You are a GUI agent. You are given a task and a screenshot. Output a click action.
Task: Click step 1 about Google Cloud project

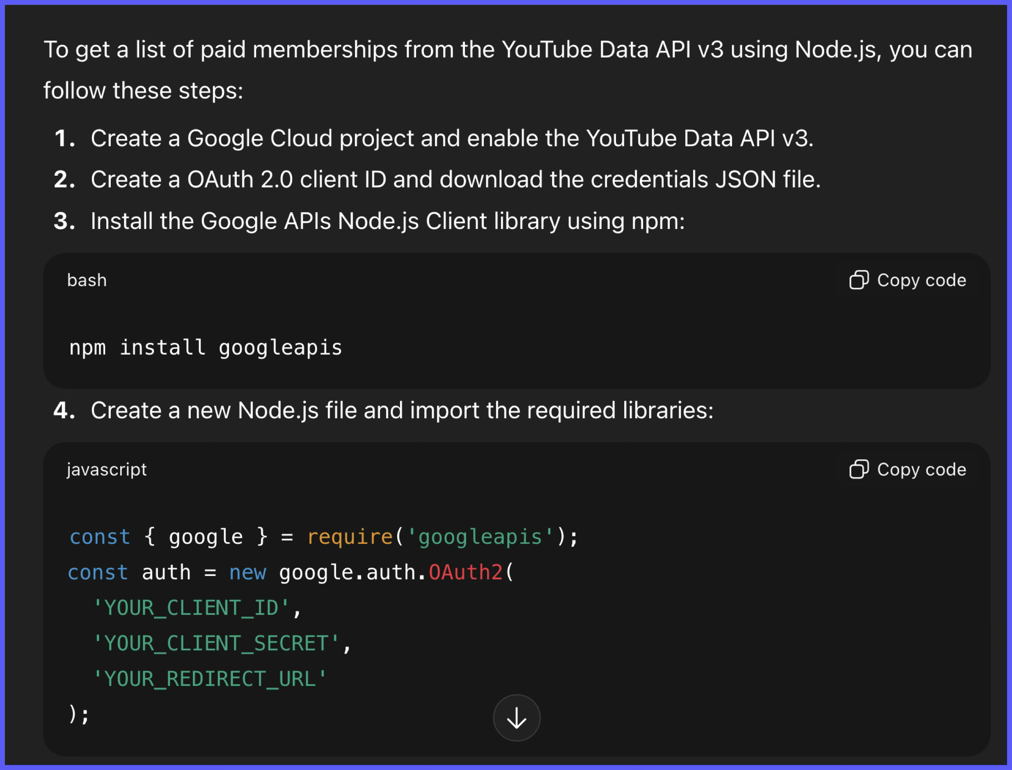pos(451,138)
